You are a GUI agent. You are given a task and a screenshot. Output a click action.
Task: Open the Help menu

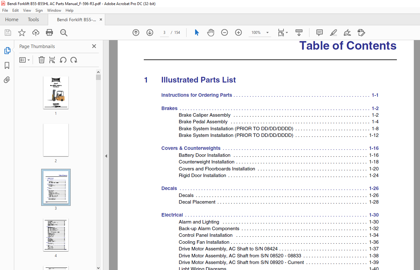69,10
